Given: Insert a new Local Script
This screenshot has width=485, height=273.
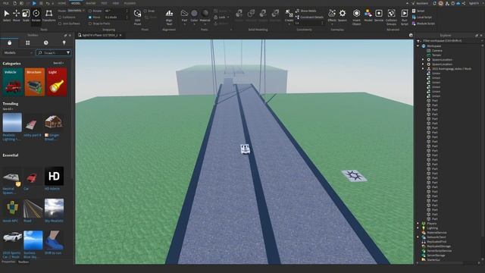Looking at the screenshot, I should click(422, 17).
